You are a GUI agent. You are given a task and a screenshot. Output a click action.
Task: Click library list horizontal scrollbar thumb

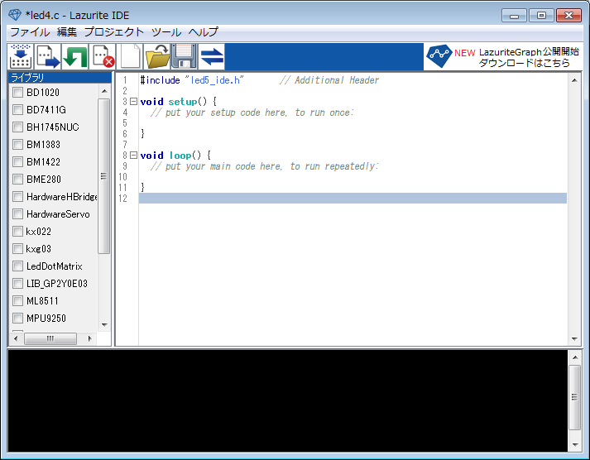(50, 338)
